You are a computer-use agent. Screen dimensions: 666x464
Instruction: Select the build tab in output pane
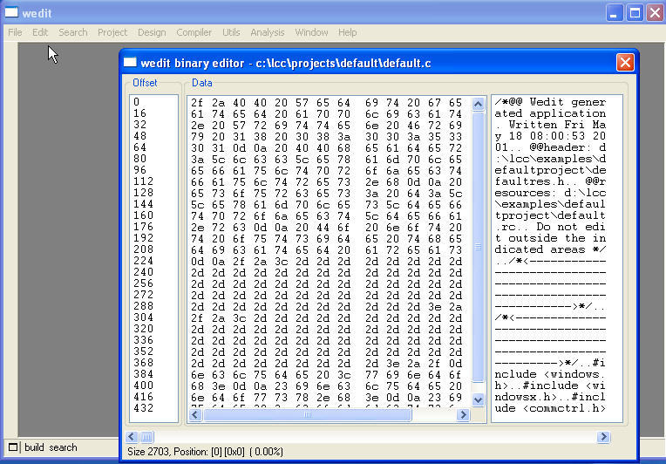point(34,447)
